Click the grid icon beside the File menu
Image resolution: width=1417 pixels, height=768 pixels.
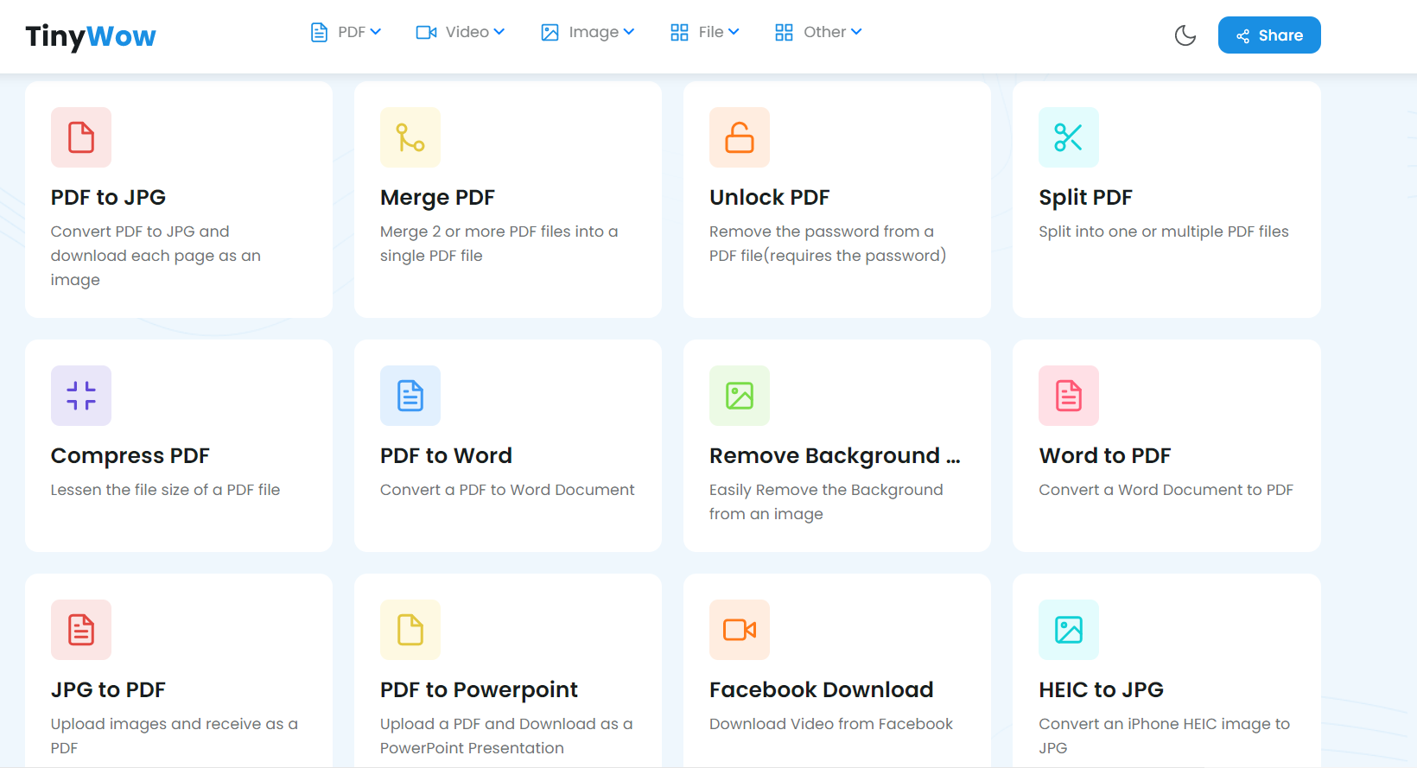(x=679, y=33)
